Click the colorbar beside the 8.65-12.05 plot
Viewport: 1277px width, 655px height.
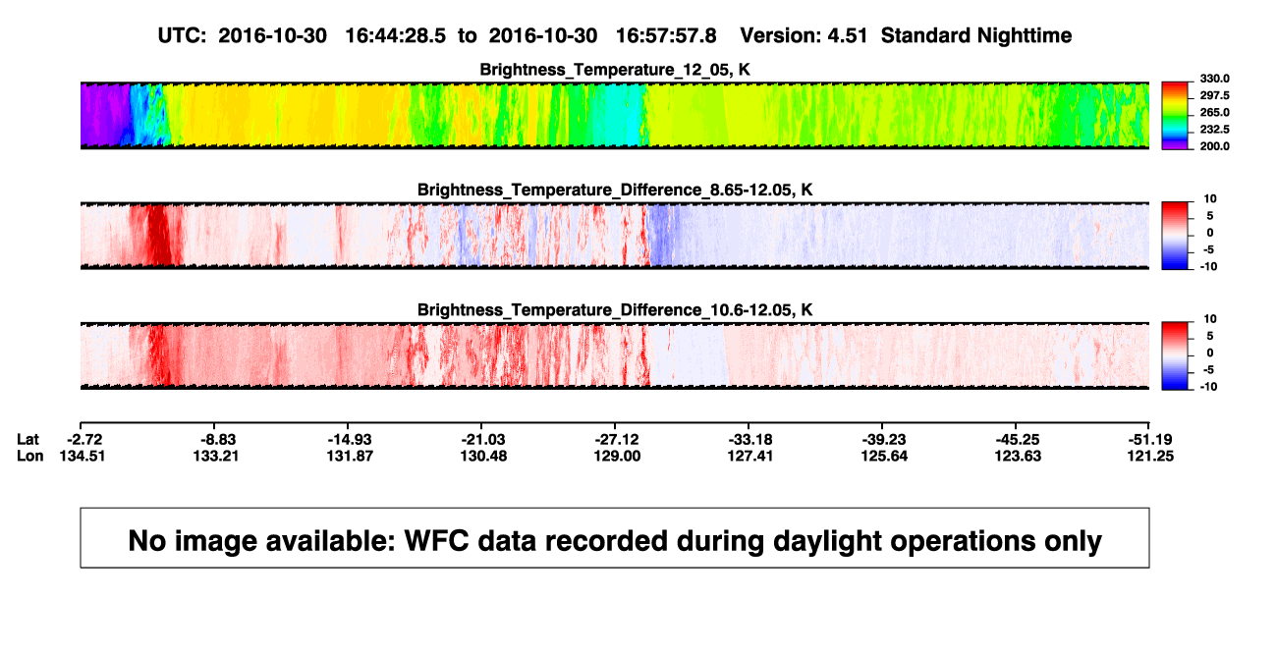pos(1176,236)
